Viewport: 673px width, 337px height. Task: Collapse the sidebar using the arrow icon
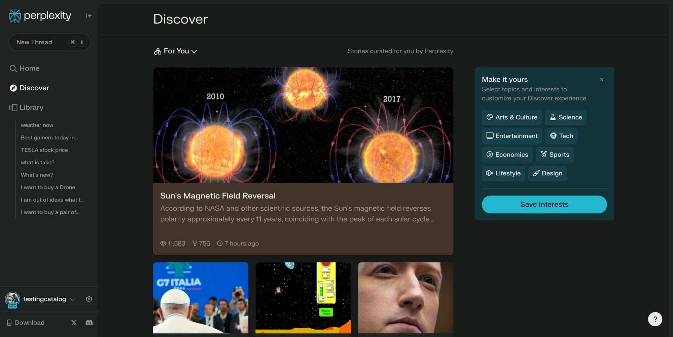click(x=88, y=15)
